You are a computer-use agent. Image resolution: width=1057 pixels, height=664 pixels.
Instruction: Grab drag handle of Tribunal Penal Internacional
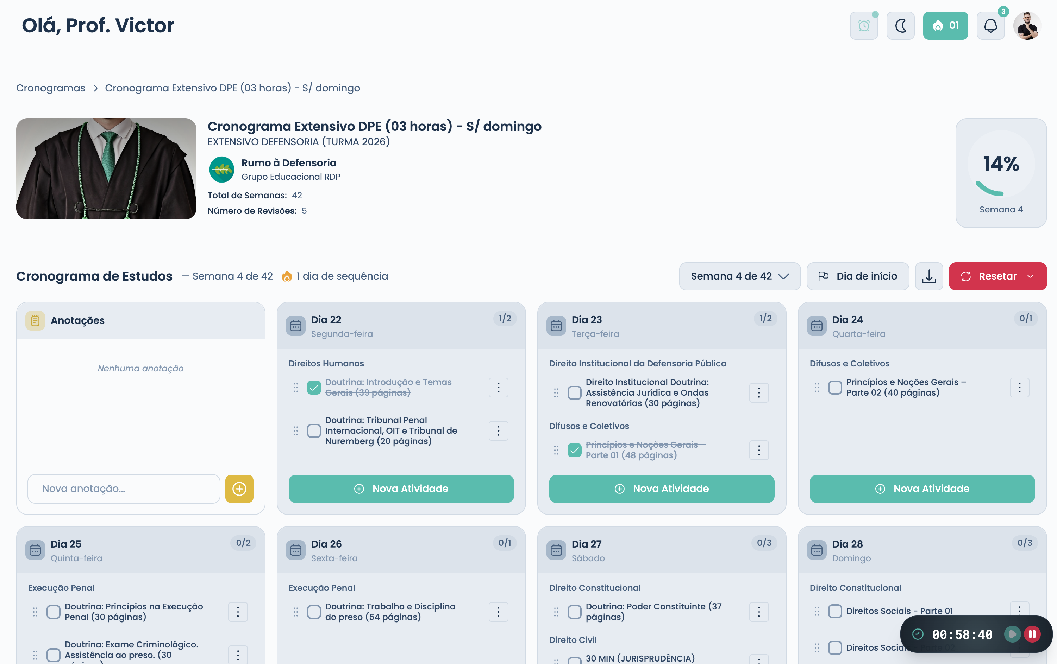click(x=295, y=431)
